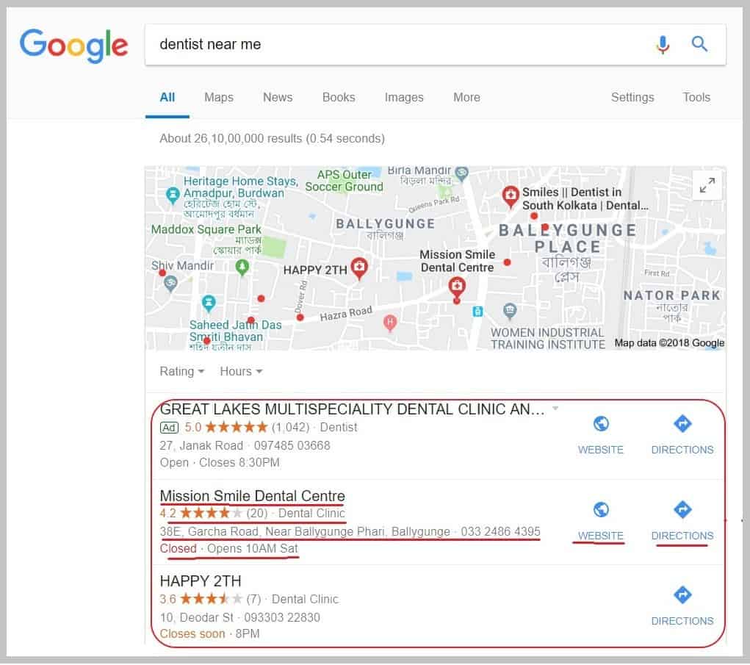Click the APS Outer Soccer Ground label
The image size is (750, 665).
(344, 180)
